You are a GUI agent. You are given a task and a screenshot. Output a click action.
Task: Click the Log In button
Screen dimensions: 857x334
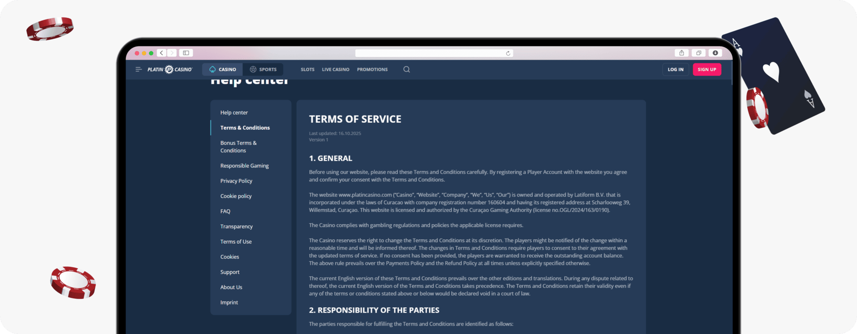coord(676,69)
